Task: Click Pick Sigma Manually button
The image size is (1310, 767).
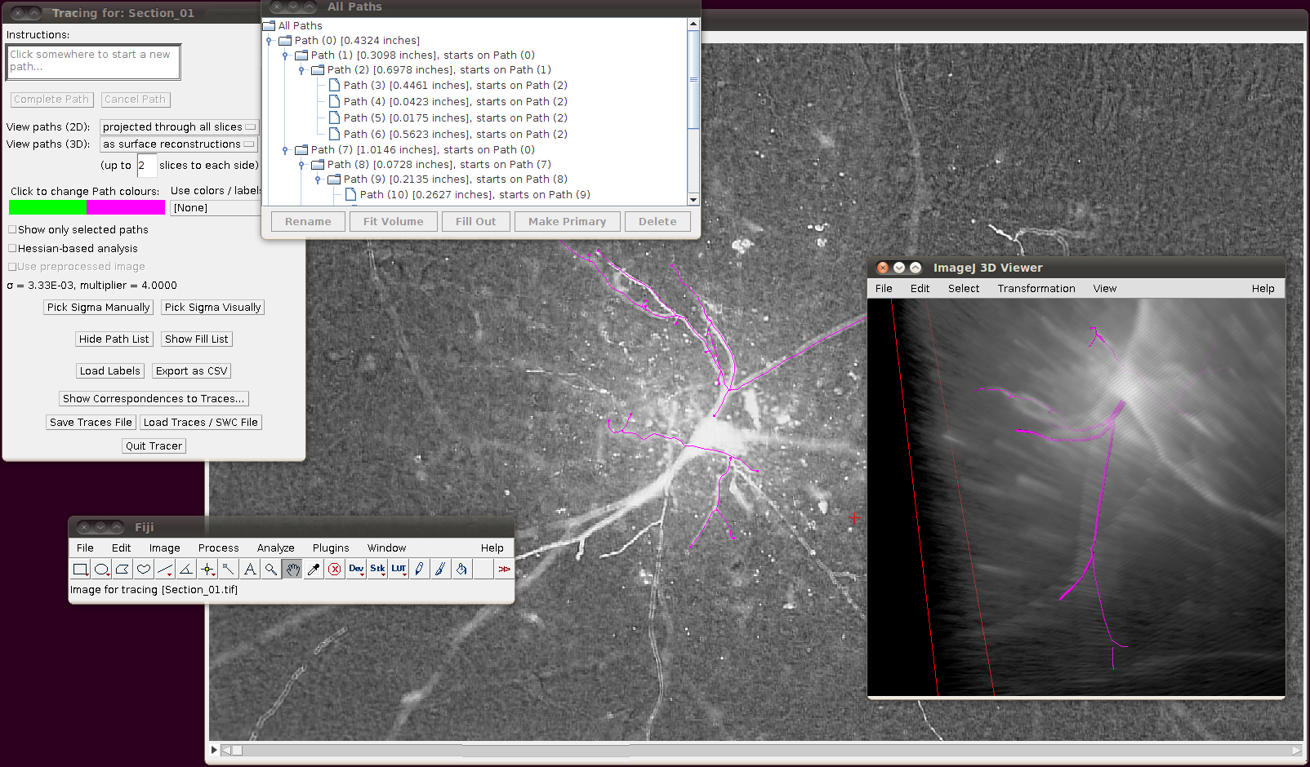Action: coord(98,308)
